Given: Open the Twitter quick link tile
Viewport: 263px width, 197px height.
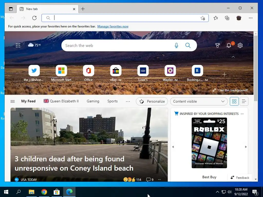Looking at the screenshot, I should coord(34,71).
